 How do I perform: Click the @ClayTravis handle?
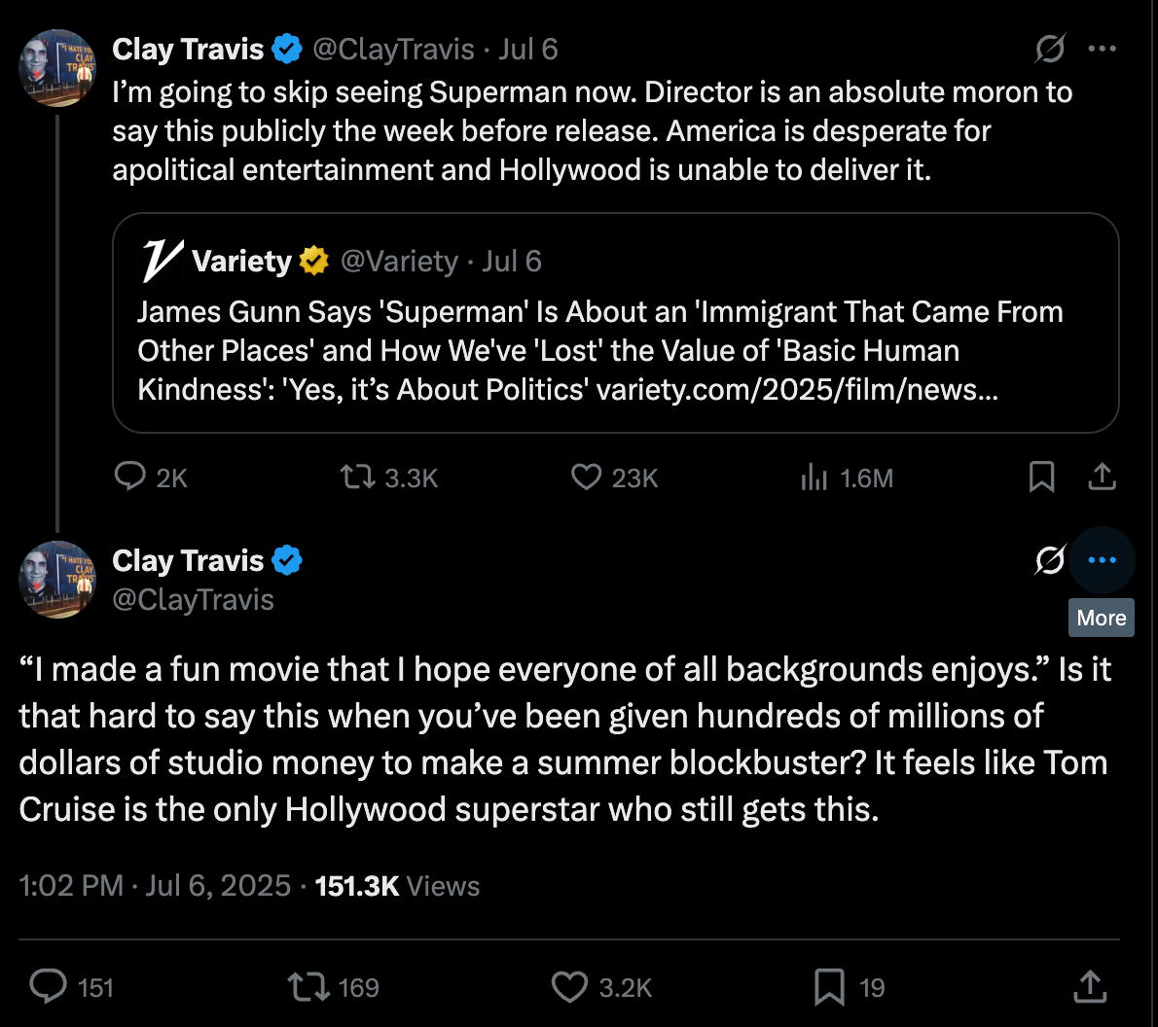coord(393,48)
